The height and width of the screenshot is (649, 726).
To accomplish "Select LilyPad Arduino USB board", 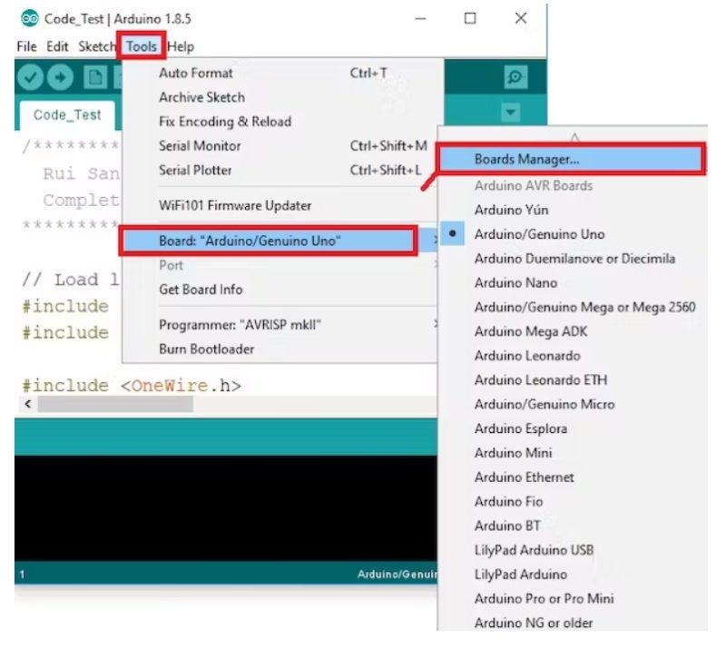I will 573,550.
